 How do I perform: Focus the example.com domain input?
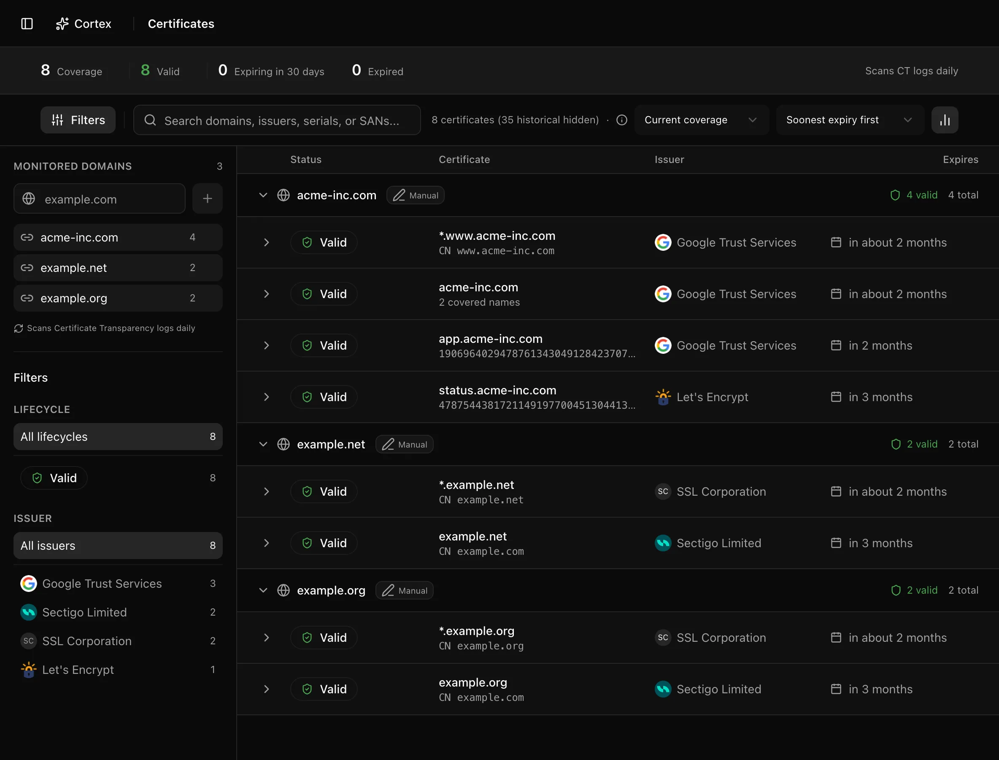point(100,198)
